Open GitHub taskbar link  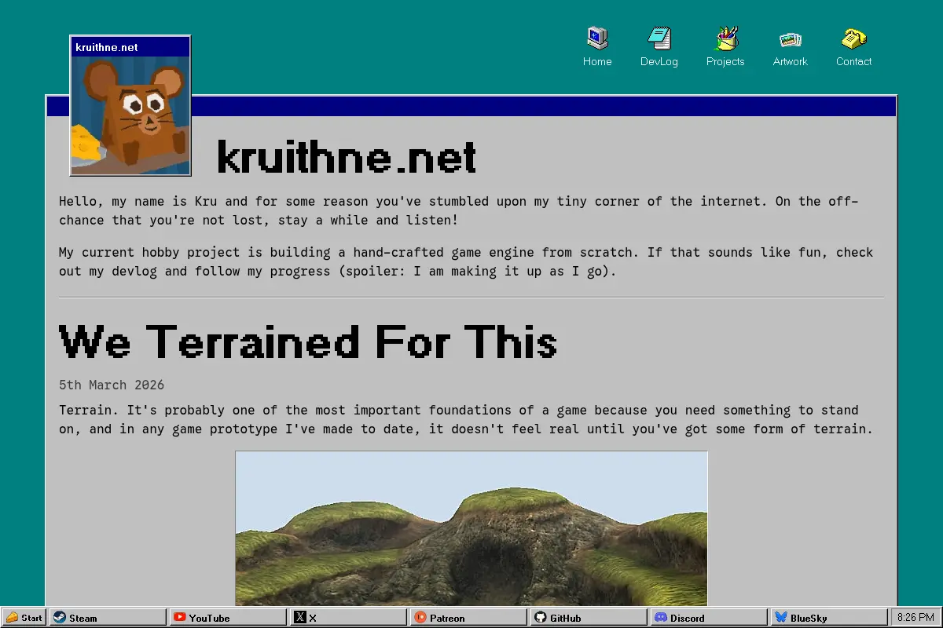589,618
